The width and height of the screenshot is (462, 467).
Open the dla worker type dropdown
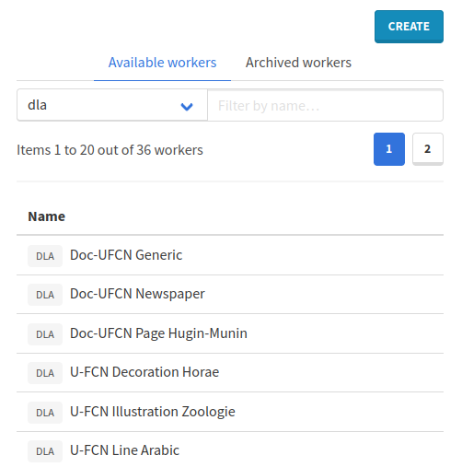[x=112, y=105]
